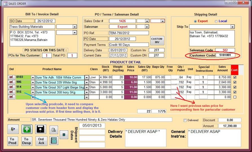The image size is (252, 152).
Task: Open the spiral notebook icon button
Action: coord(54,141)
